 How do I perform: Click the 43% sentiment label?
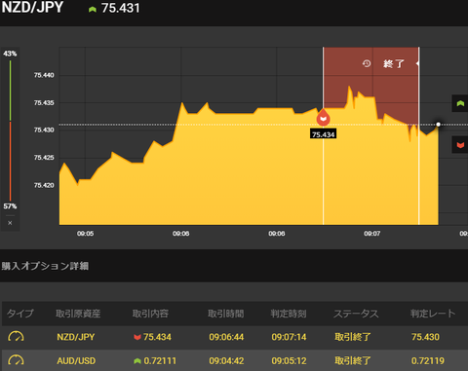pyautogui.click(x=10, y=54)
